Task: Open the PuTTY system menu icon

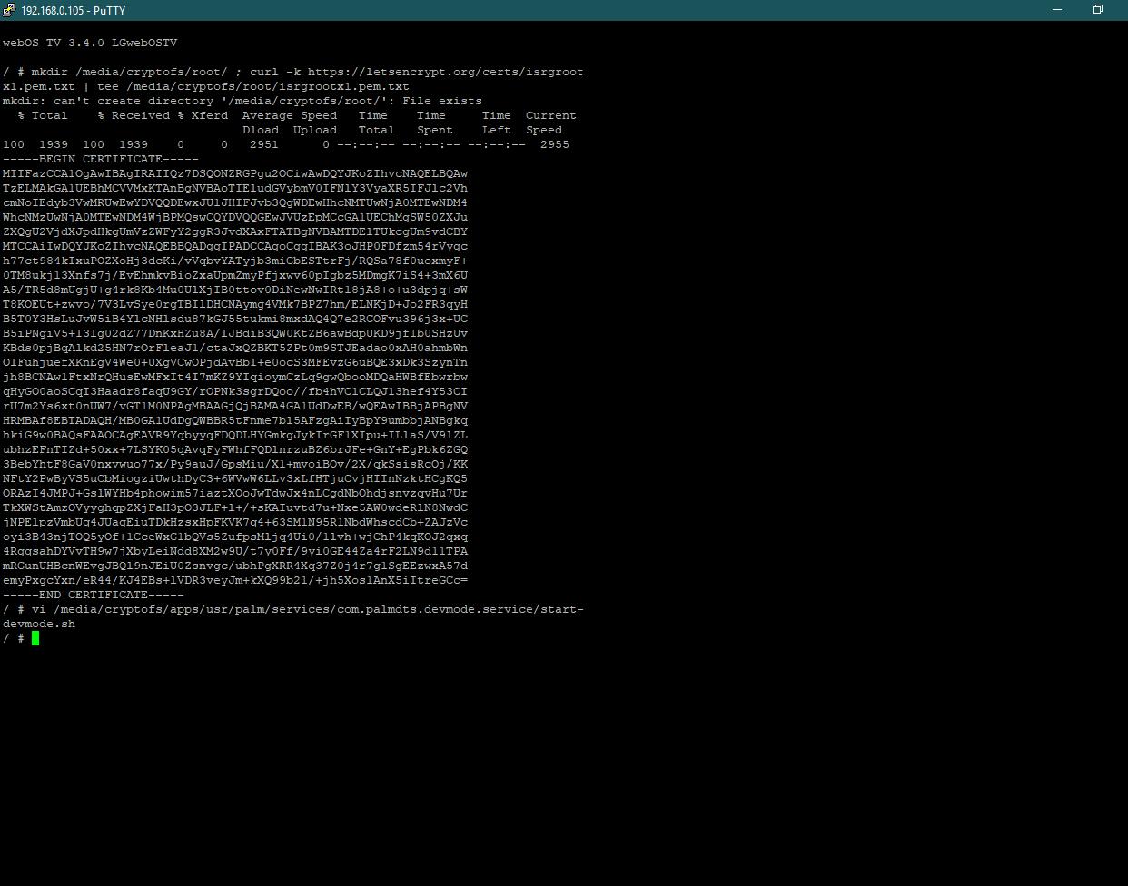Action: tap(9, 10)
